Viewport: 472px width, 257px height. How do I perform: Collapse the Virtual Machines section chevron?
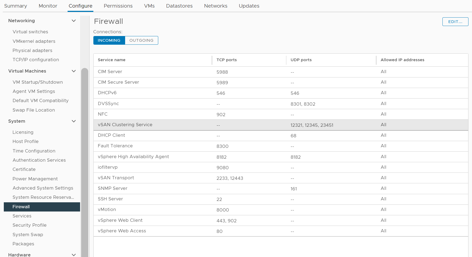[74, 71]
